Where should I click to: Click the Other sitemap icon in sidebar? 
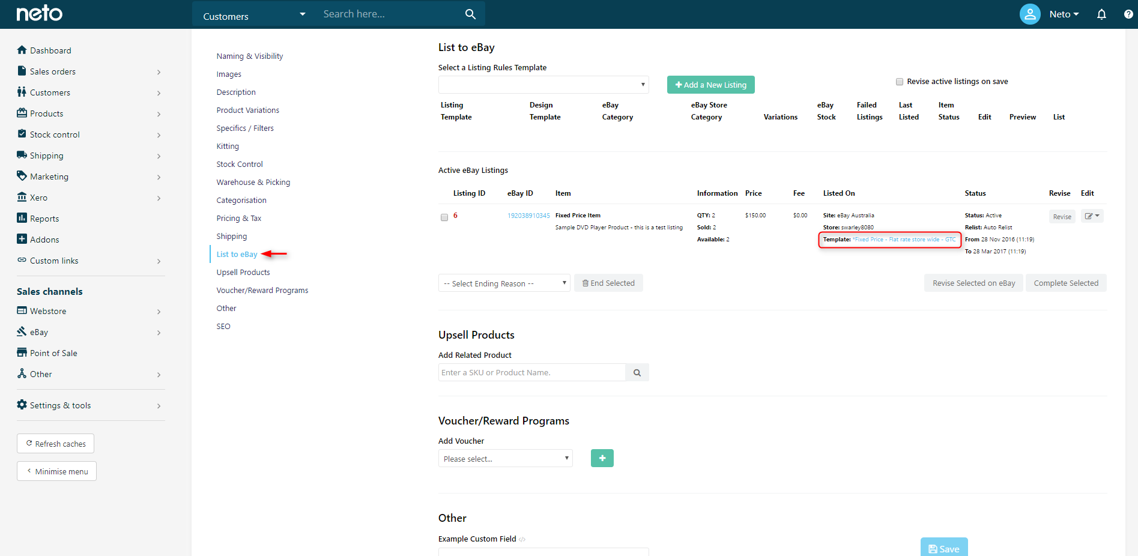coord(22,373)
